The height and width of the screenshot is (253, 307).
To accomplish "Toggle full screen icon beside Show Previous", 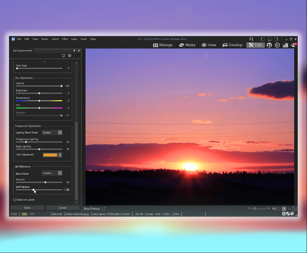I will [104, 209].
